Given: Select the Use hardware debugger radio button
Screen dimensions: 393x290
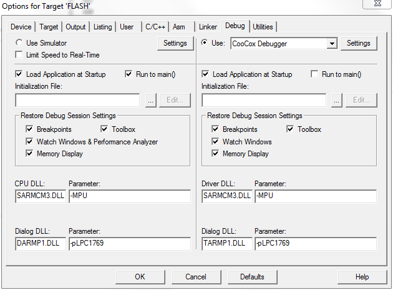Looking at the screenshot, I should [x=205, y=42].
